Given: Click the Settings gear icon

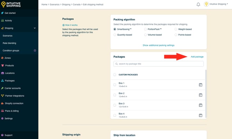Looking at the screenshot, I should [x=2, y=119].
